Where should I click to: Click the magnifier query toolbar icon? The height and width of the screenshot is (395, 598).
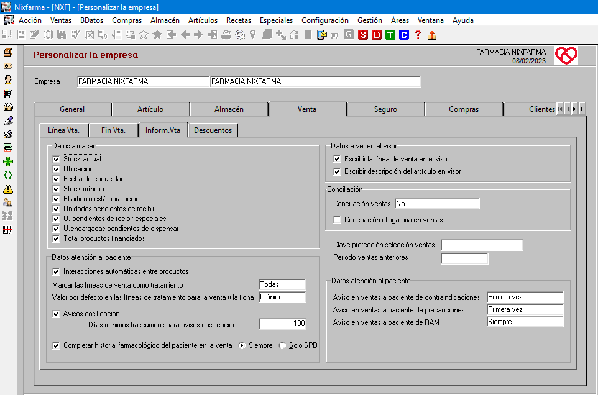(240, 35)
